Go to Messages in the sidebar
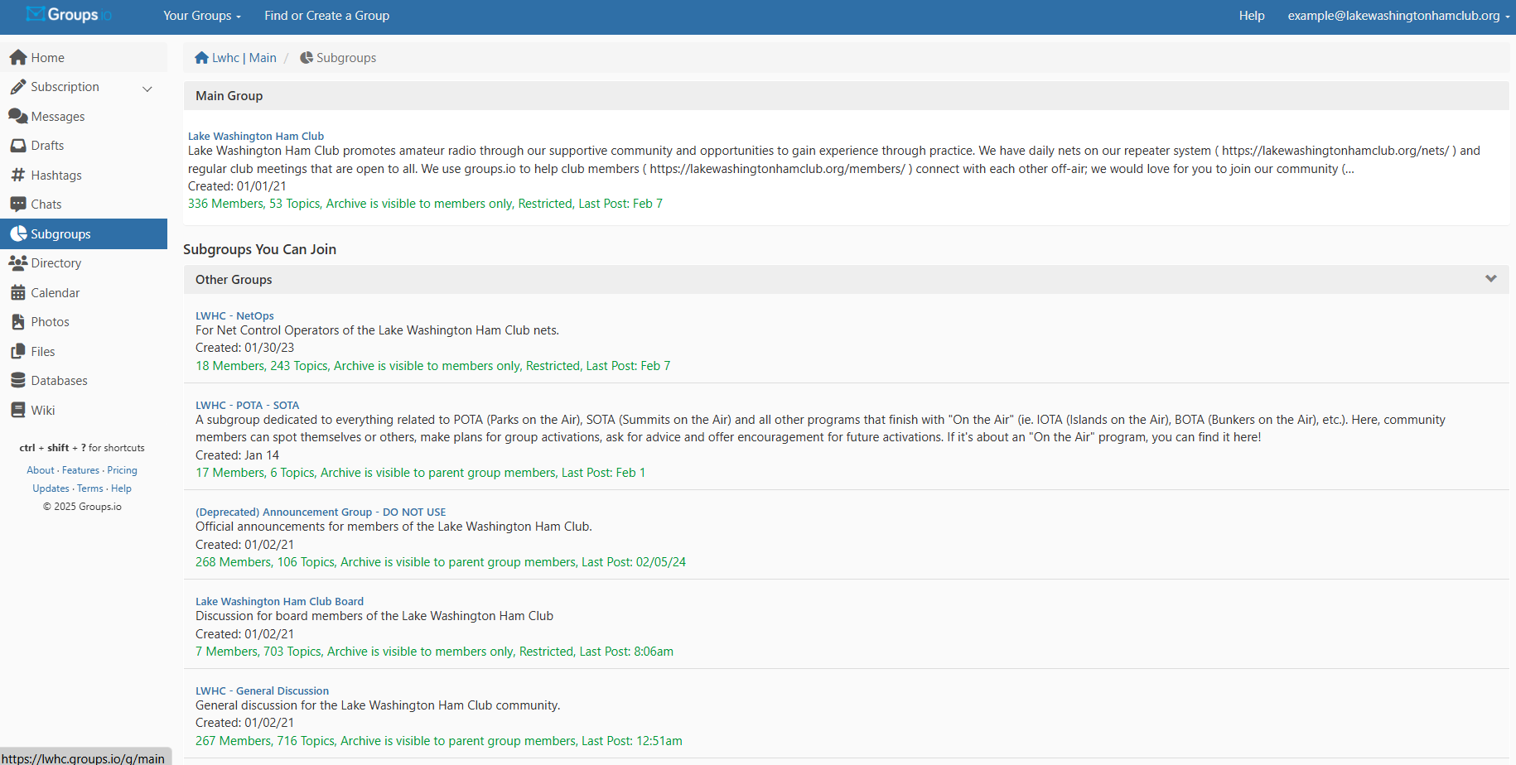 tap(84, 117)
